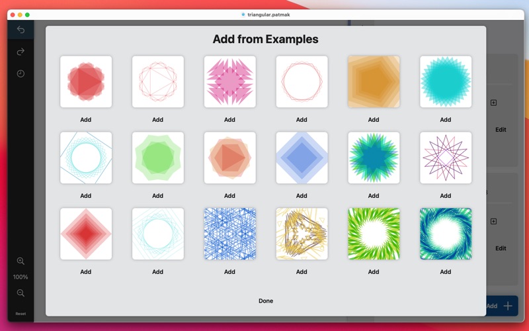The image size is (529, 331).
Task: Add the orange pentagon example
Action: (374, 120)
